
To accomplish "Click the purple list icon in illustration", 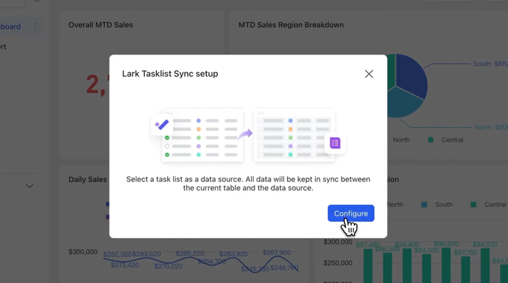I will click(335, 143).
